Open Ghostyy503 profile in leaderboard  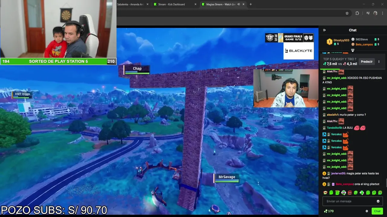tap(341, 40)
